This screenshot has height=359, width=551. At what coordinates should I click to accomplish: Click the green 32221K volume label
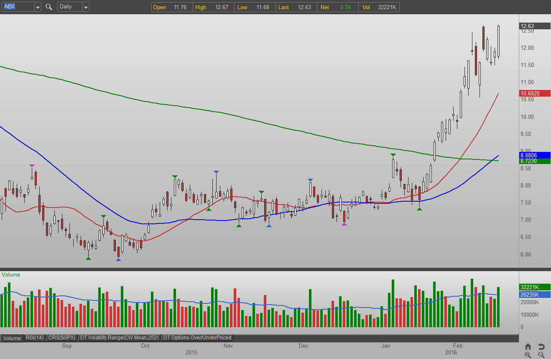tap(535, 287)
